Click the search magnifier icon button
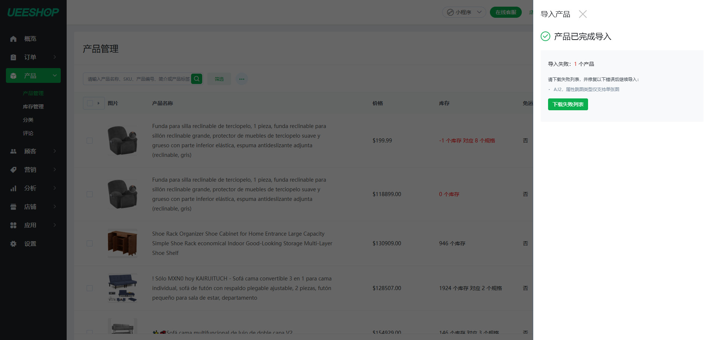 point(197,79)
